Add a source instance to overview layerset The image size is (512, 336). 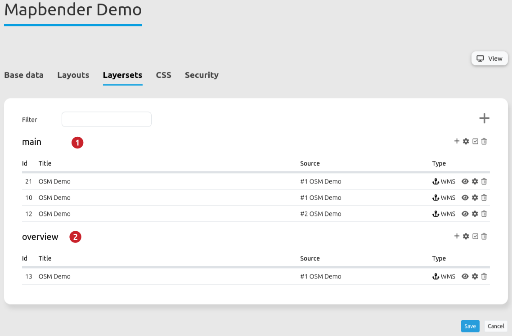(x=457, y=236)
